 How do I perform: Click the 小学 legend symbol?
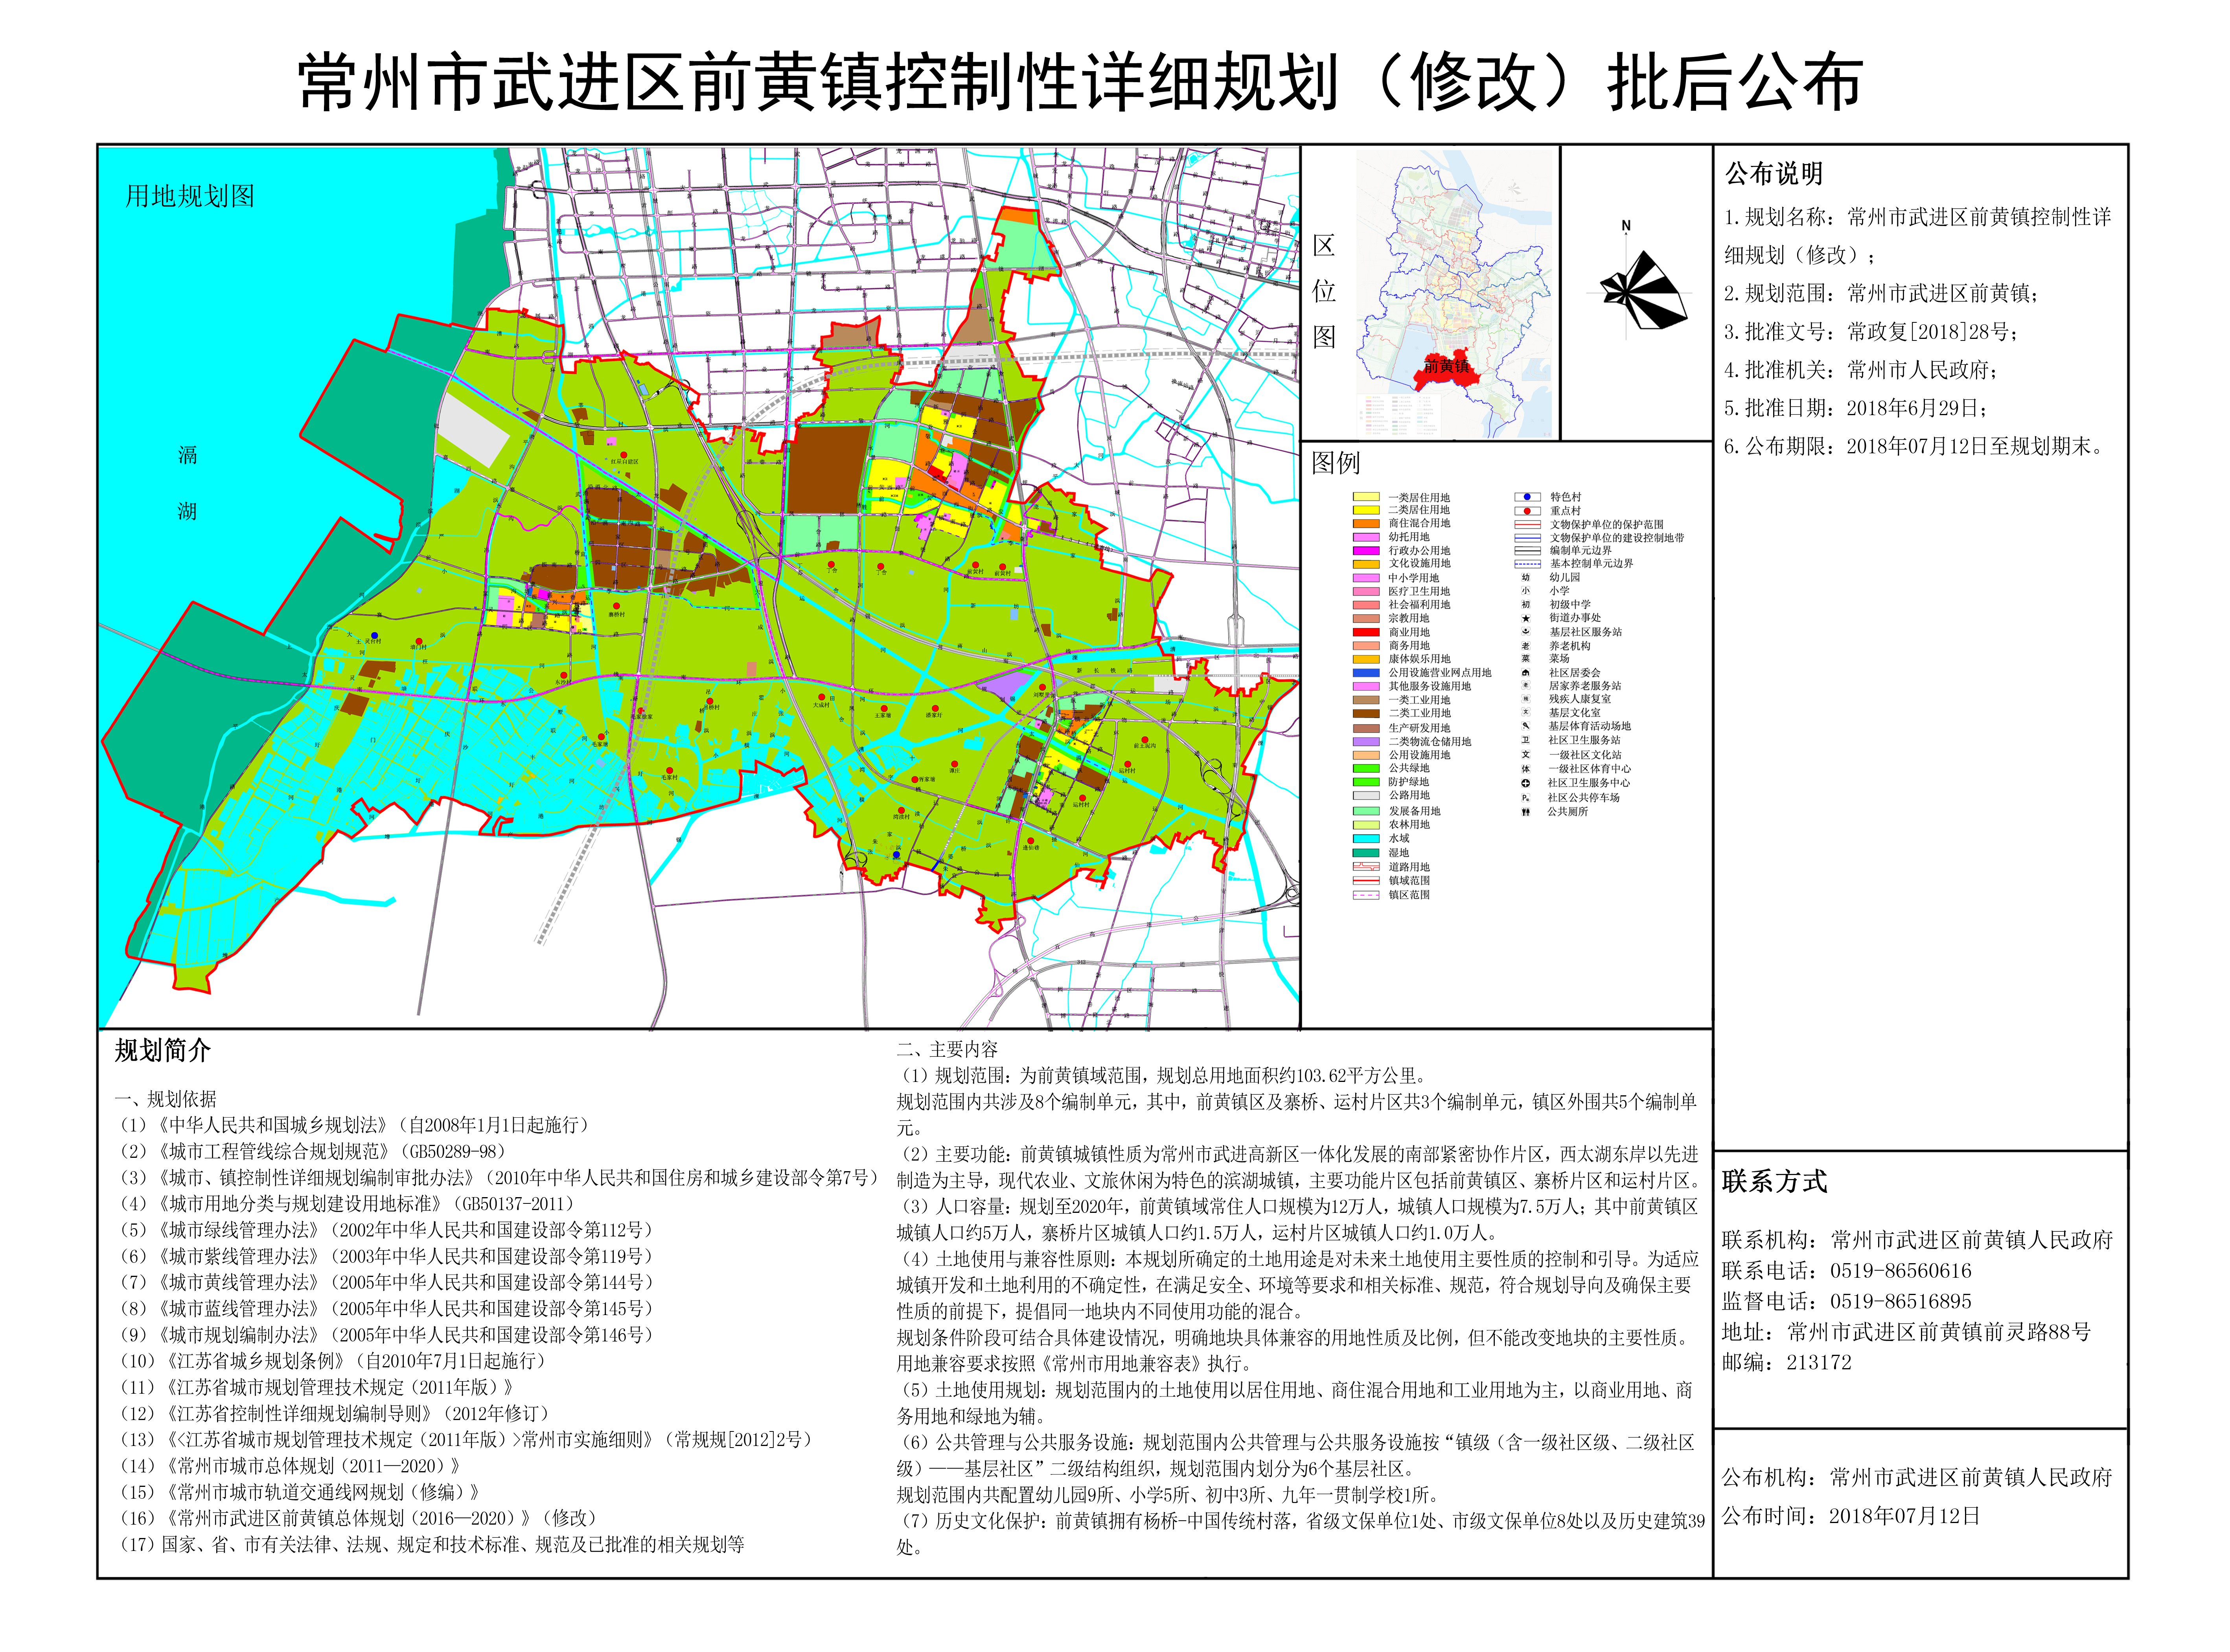(1525, 591)
